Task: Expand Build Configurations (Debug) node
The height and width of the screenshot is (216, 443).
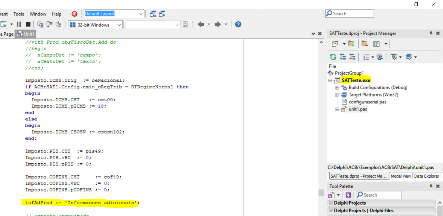Action: point(337,87)
